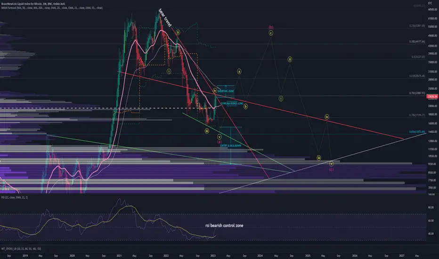This screenshot has width=439, height=259.
Task: Select the yellow b marker after HEDGE LONG label
Action: [x=245, y=106]
